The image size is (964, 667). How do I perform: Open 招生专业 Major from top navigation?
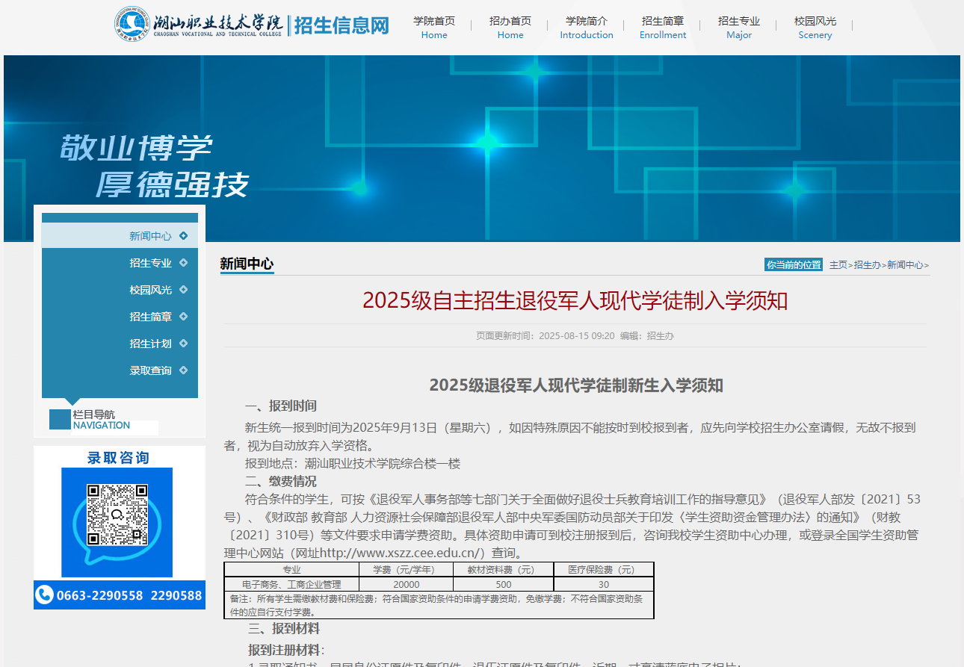pos(739,28)
